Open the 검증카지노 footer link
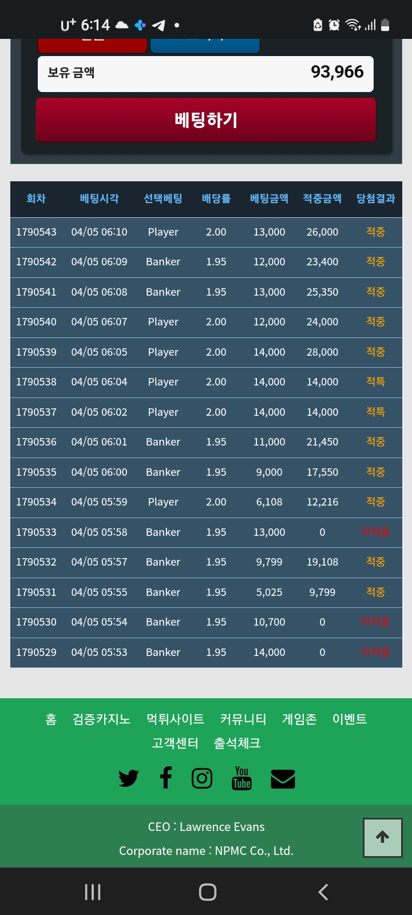Screen dimensions: 412x915 [x=101, y=719]
